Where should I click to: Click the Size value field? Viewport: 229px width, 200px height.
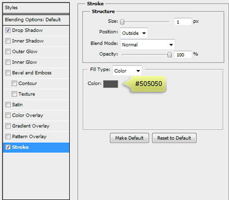click(x=183, y=22)
